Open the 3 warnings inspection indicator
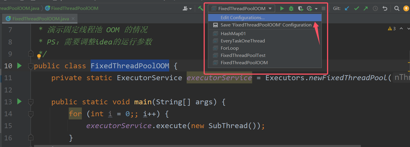This screenshot has width=410, height=147. click(392, 28)
